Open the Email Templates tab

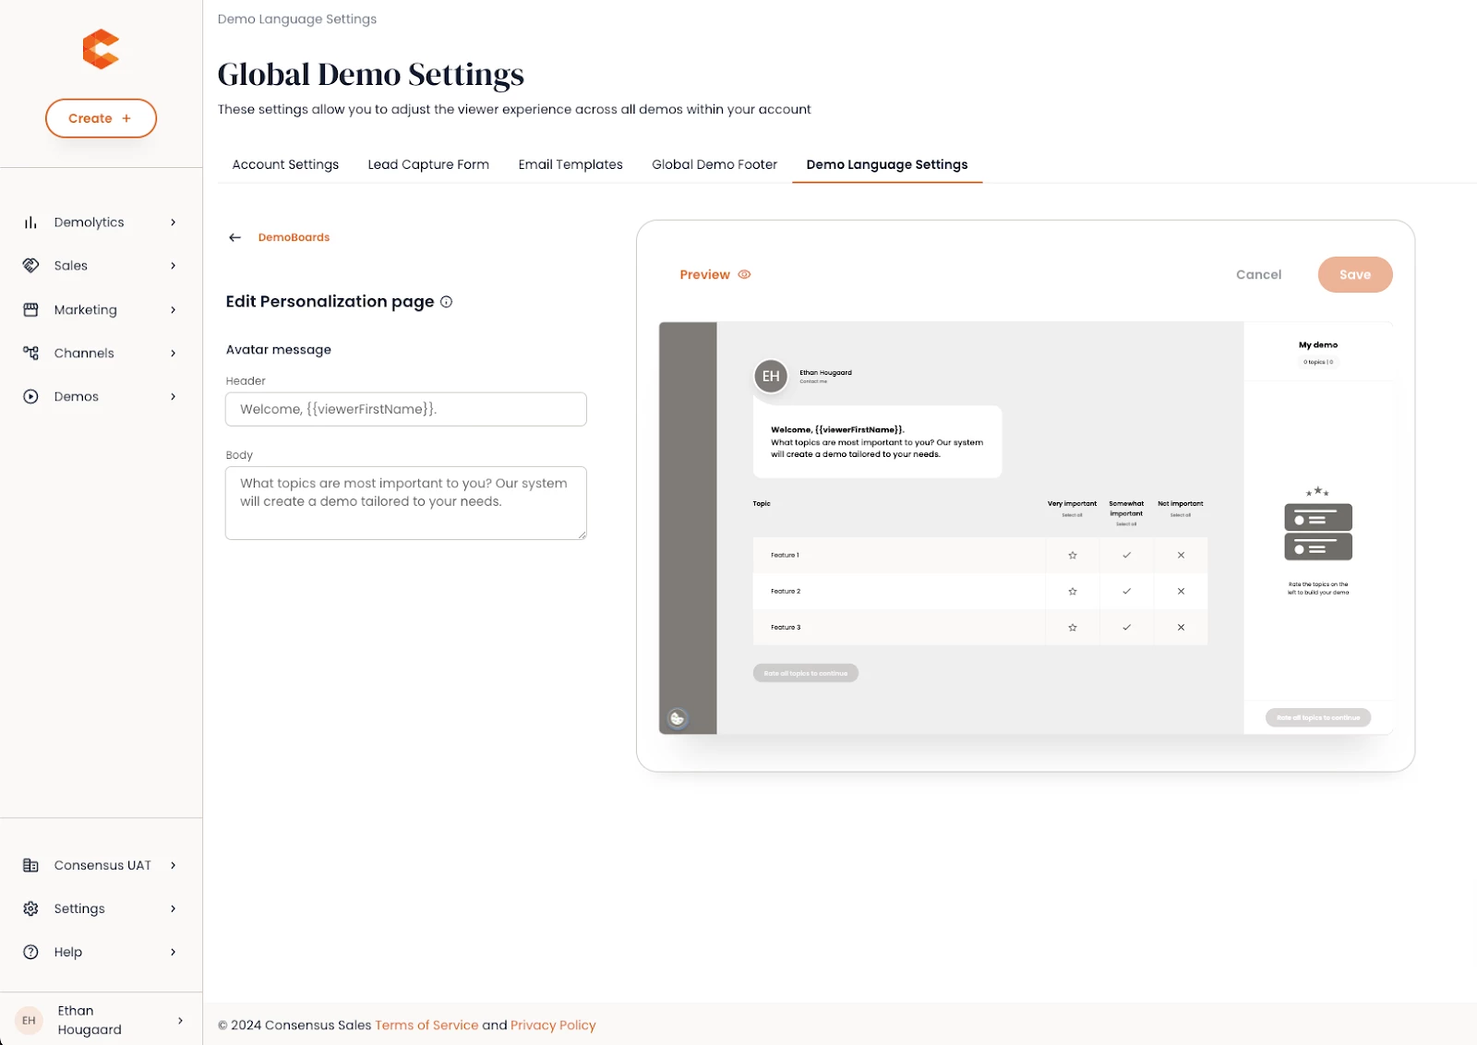pyautogui.click(x=570, y=165)
